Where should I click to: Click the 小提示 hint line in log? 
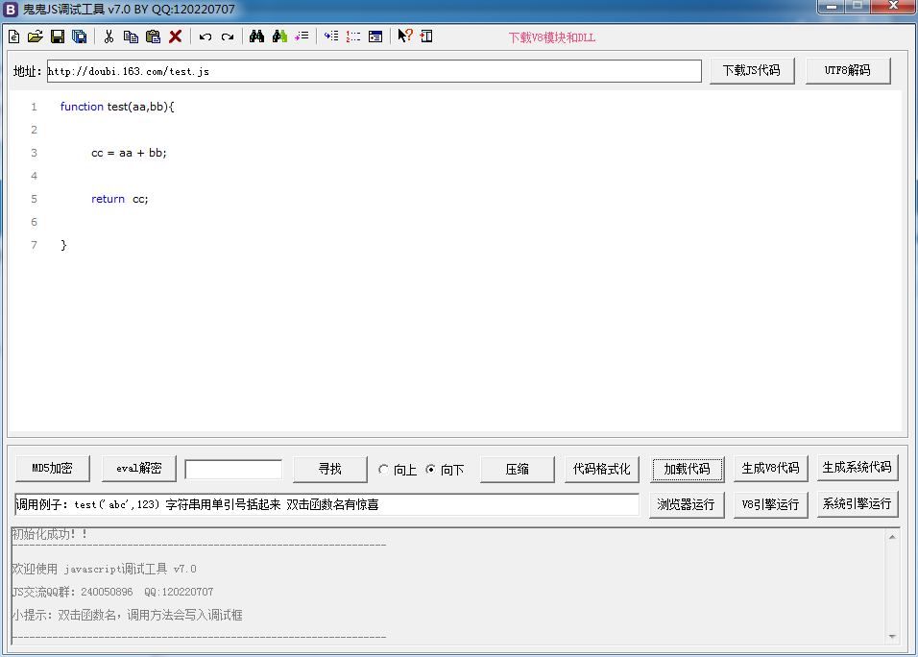click(127, 615)
